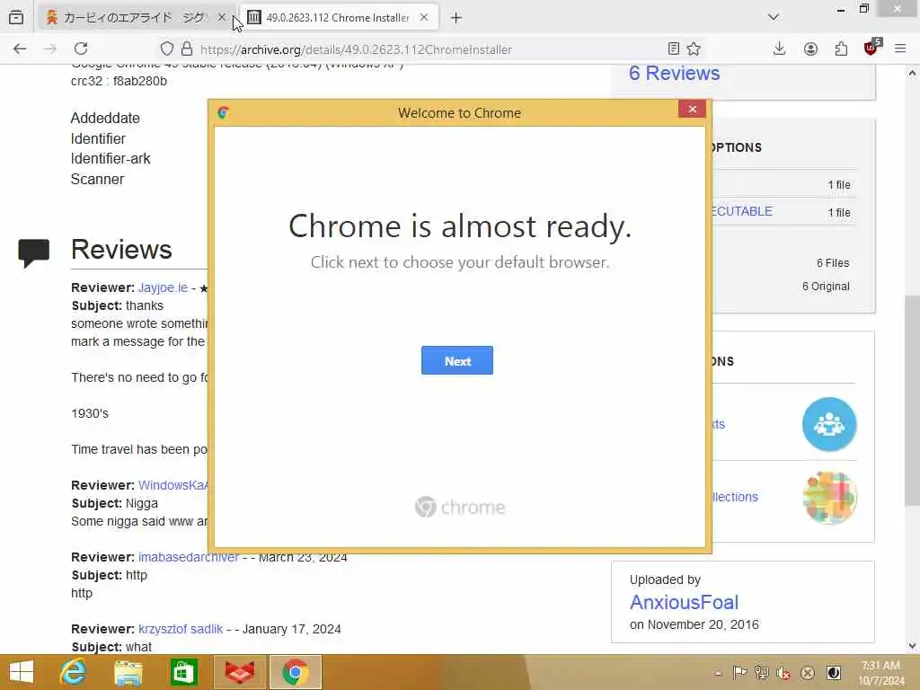
Task: Open reviewer krzysztof sadlik profile link
Action: pos(181,629)
